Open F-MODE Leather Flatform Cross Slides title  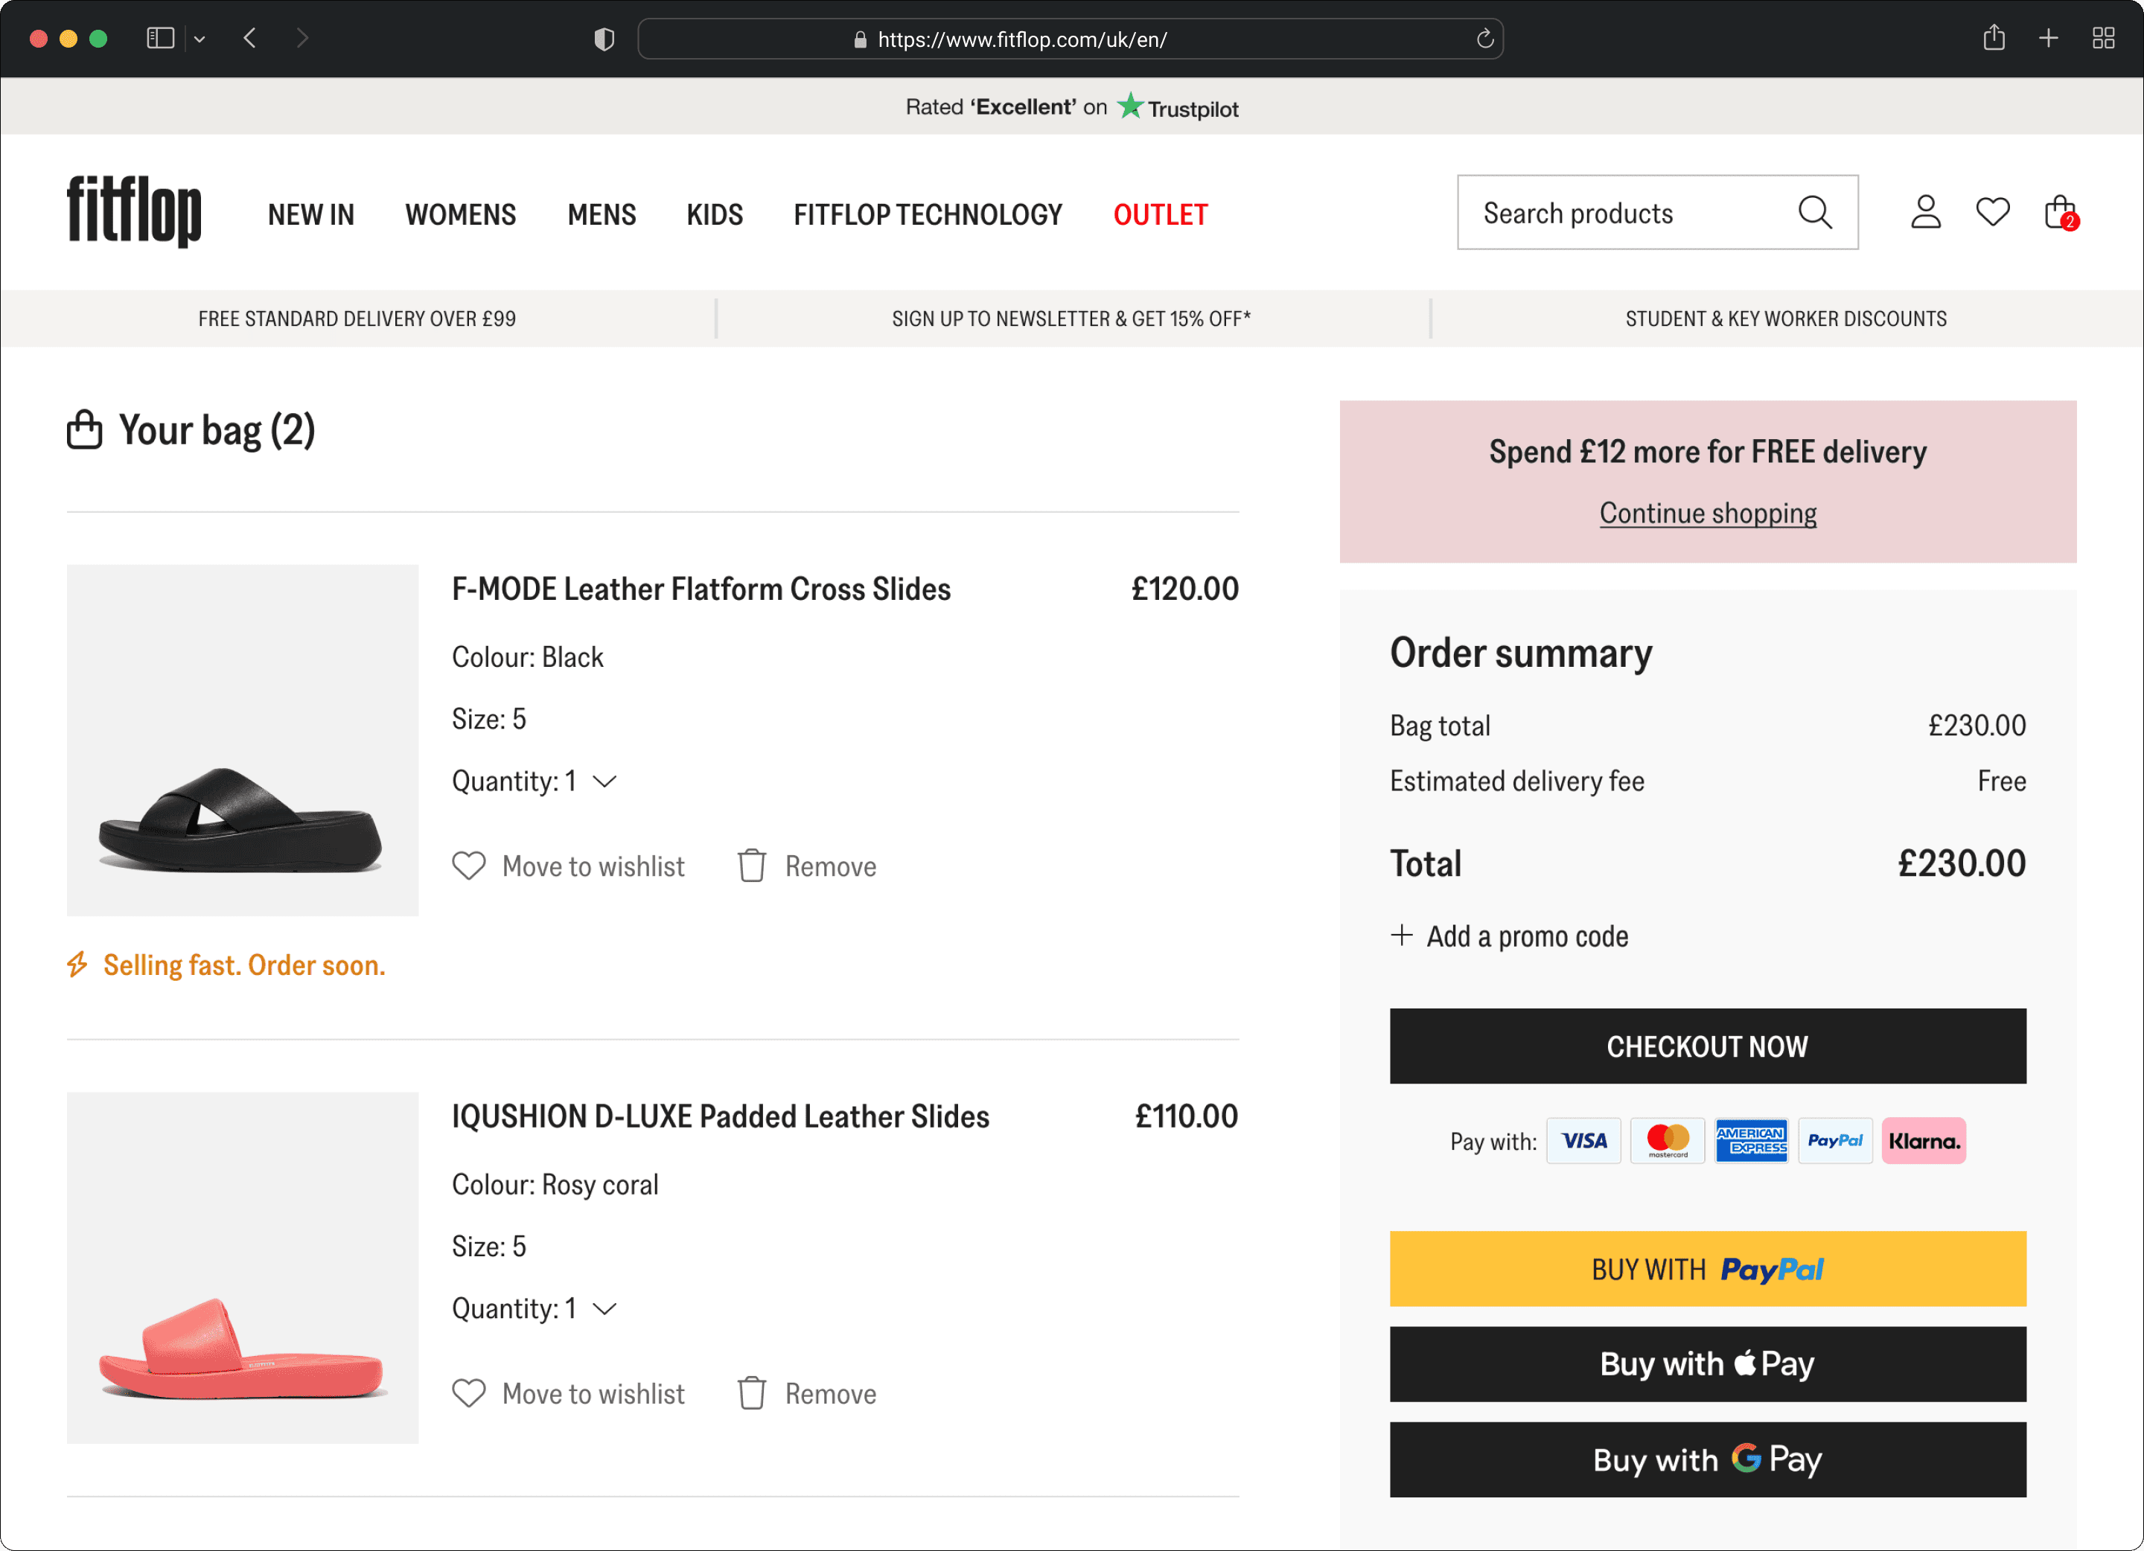(701, 589)
